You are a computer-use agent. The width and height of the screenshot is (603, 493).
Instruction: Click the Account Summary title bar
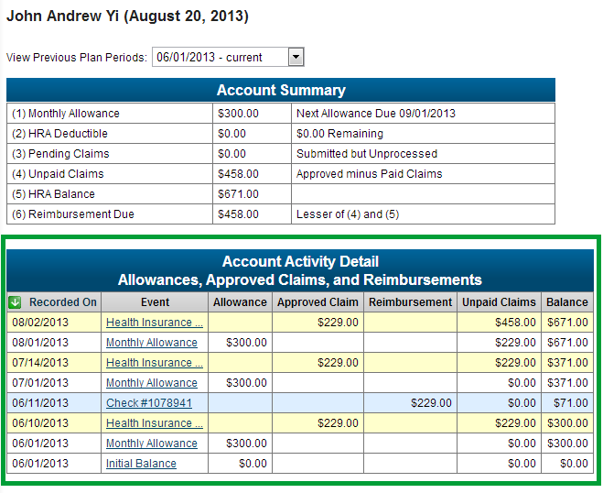click(281, 90)
